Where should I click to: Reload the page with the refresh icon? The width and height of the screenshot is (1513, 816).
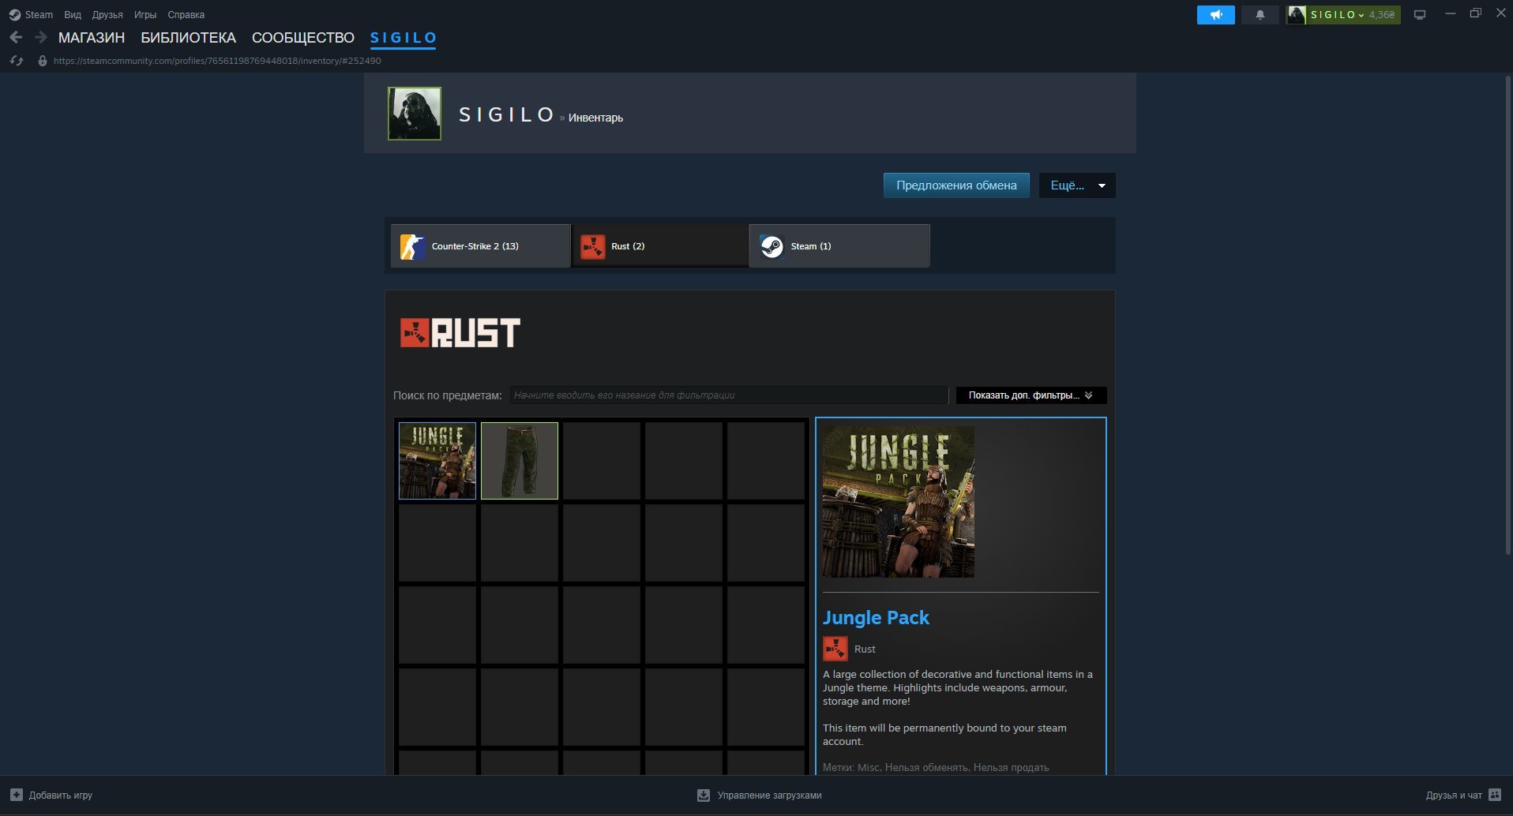click(17, 61)
